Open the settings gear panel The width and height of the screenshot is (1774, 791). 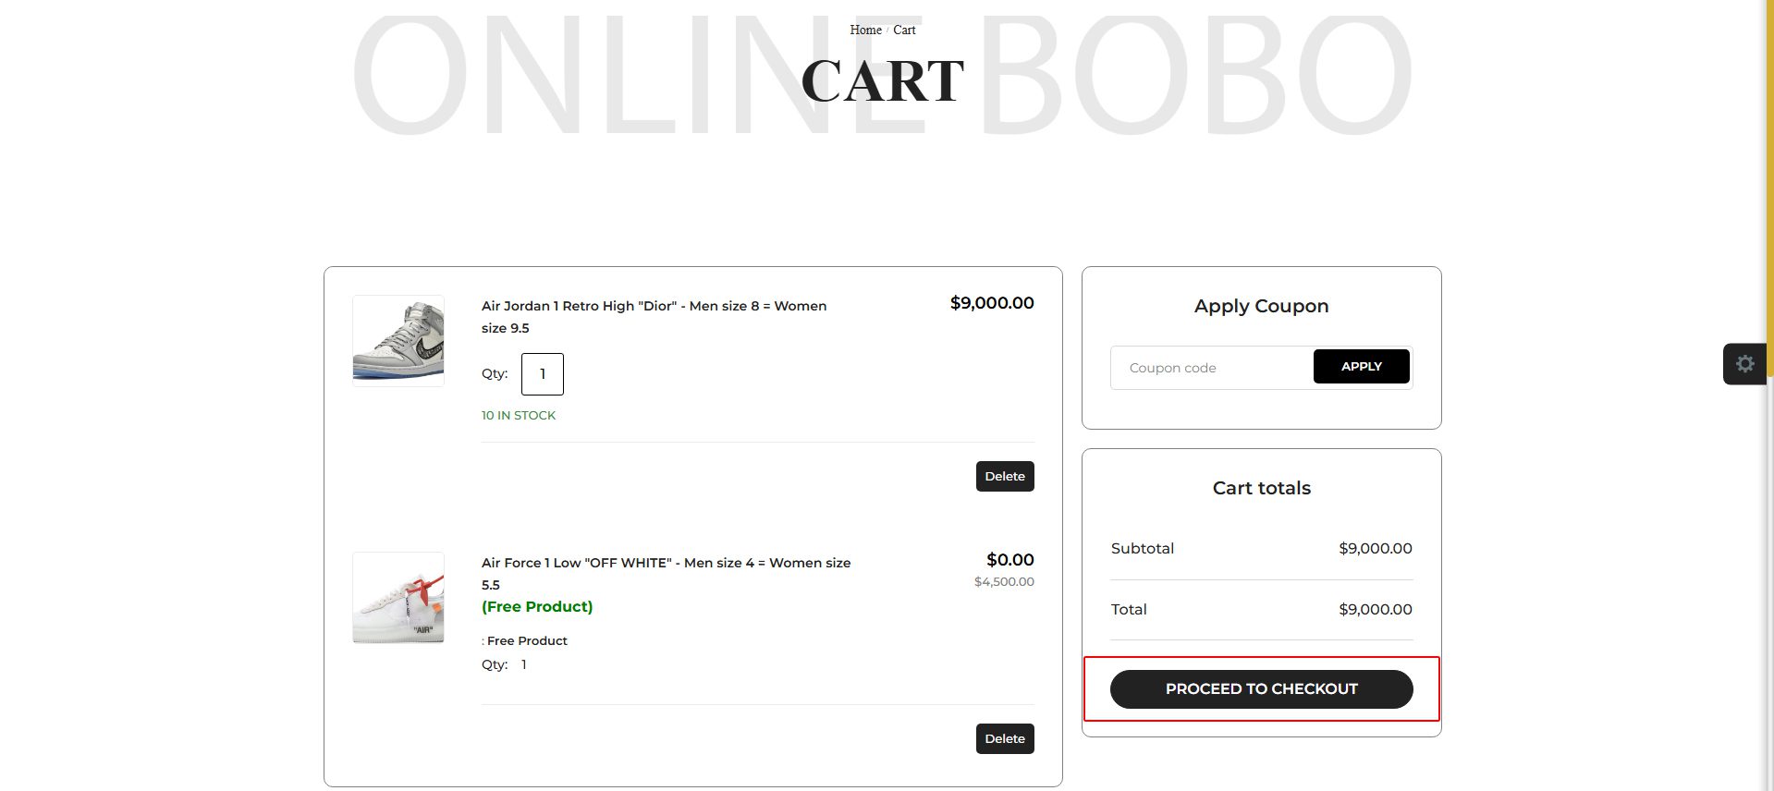click(1744, 364)
